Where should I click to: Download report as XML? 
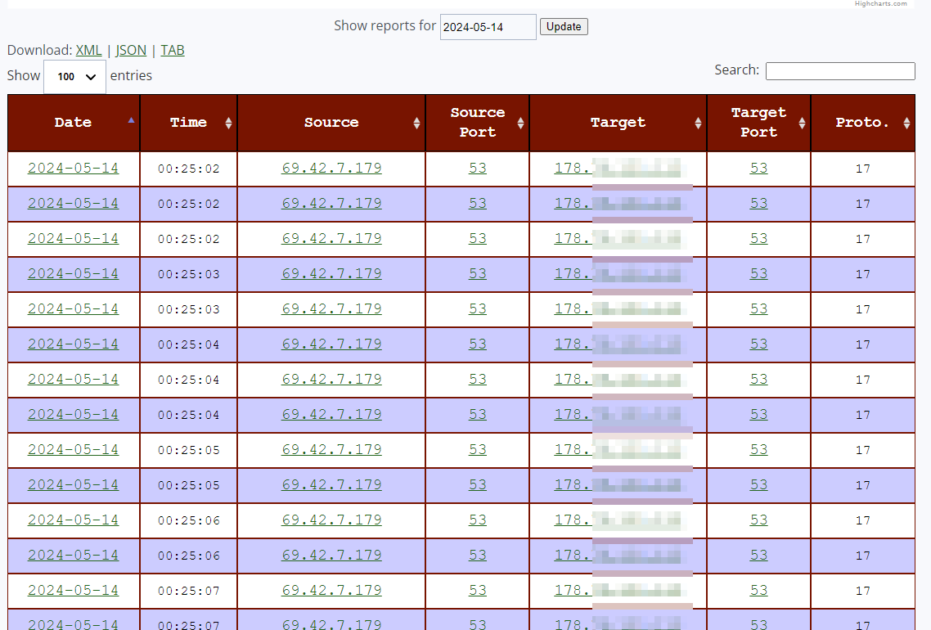click(88, 51)
